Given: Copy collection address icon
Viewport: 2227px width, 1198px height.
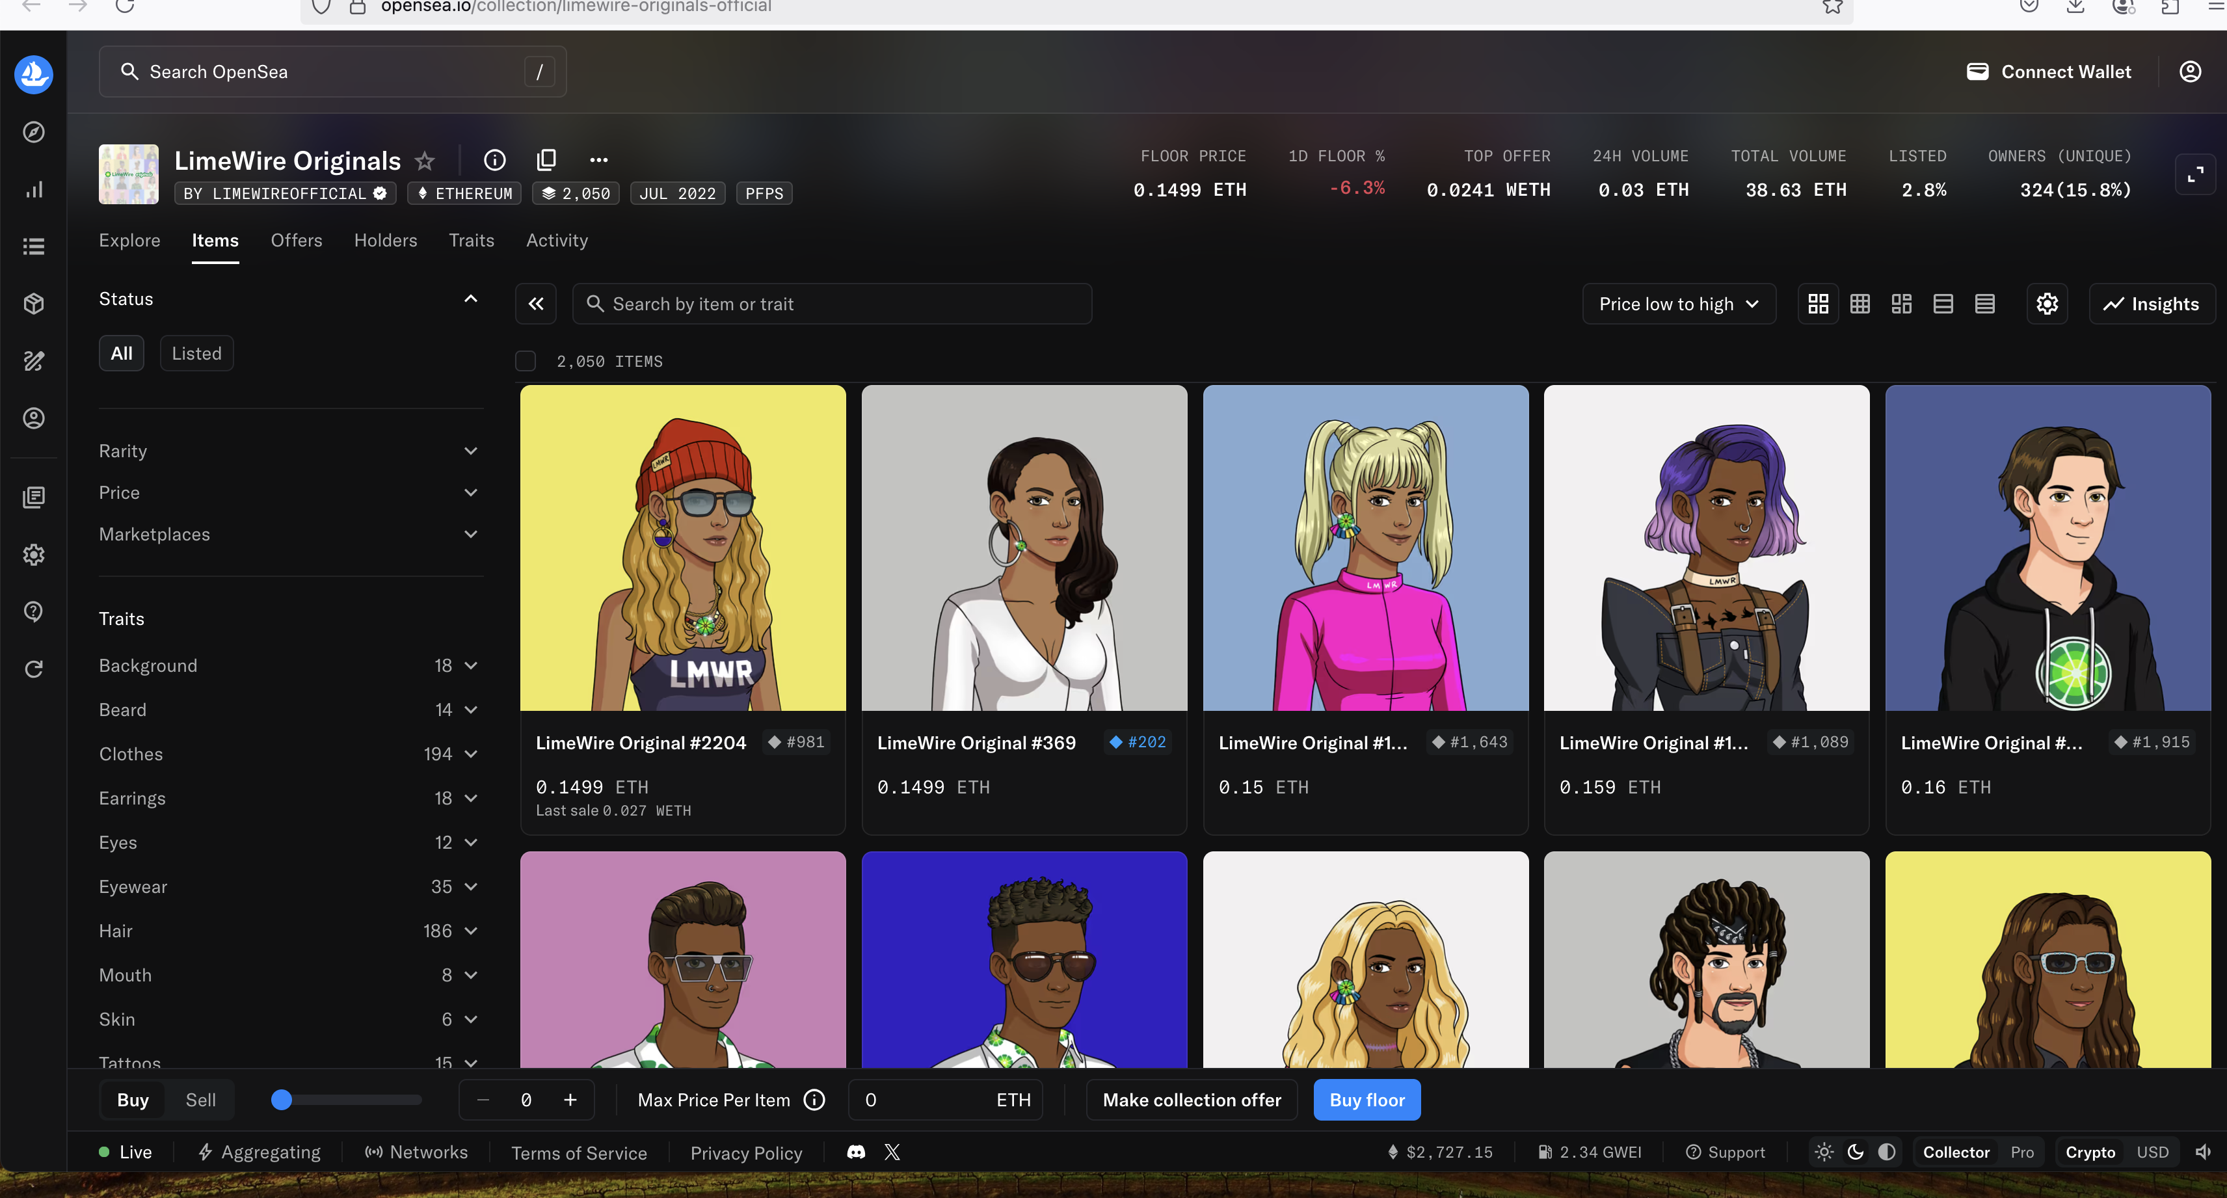Looking at the screenshot, I should pyautogui.click(x=546, y=160).
